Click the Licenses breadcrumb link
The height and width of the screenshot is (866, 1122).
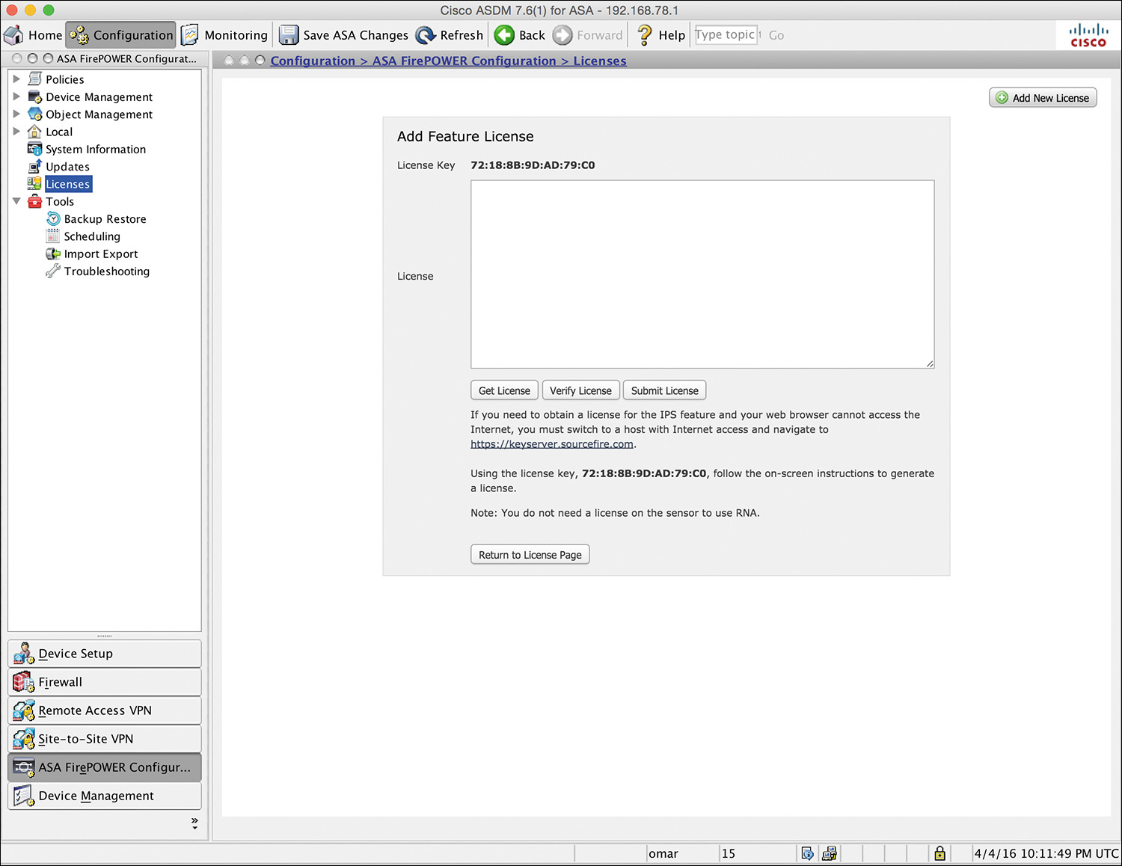tap(600, 61)
